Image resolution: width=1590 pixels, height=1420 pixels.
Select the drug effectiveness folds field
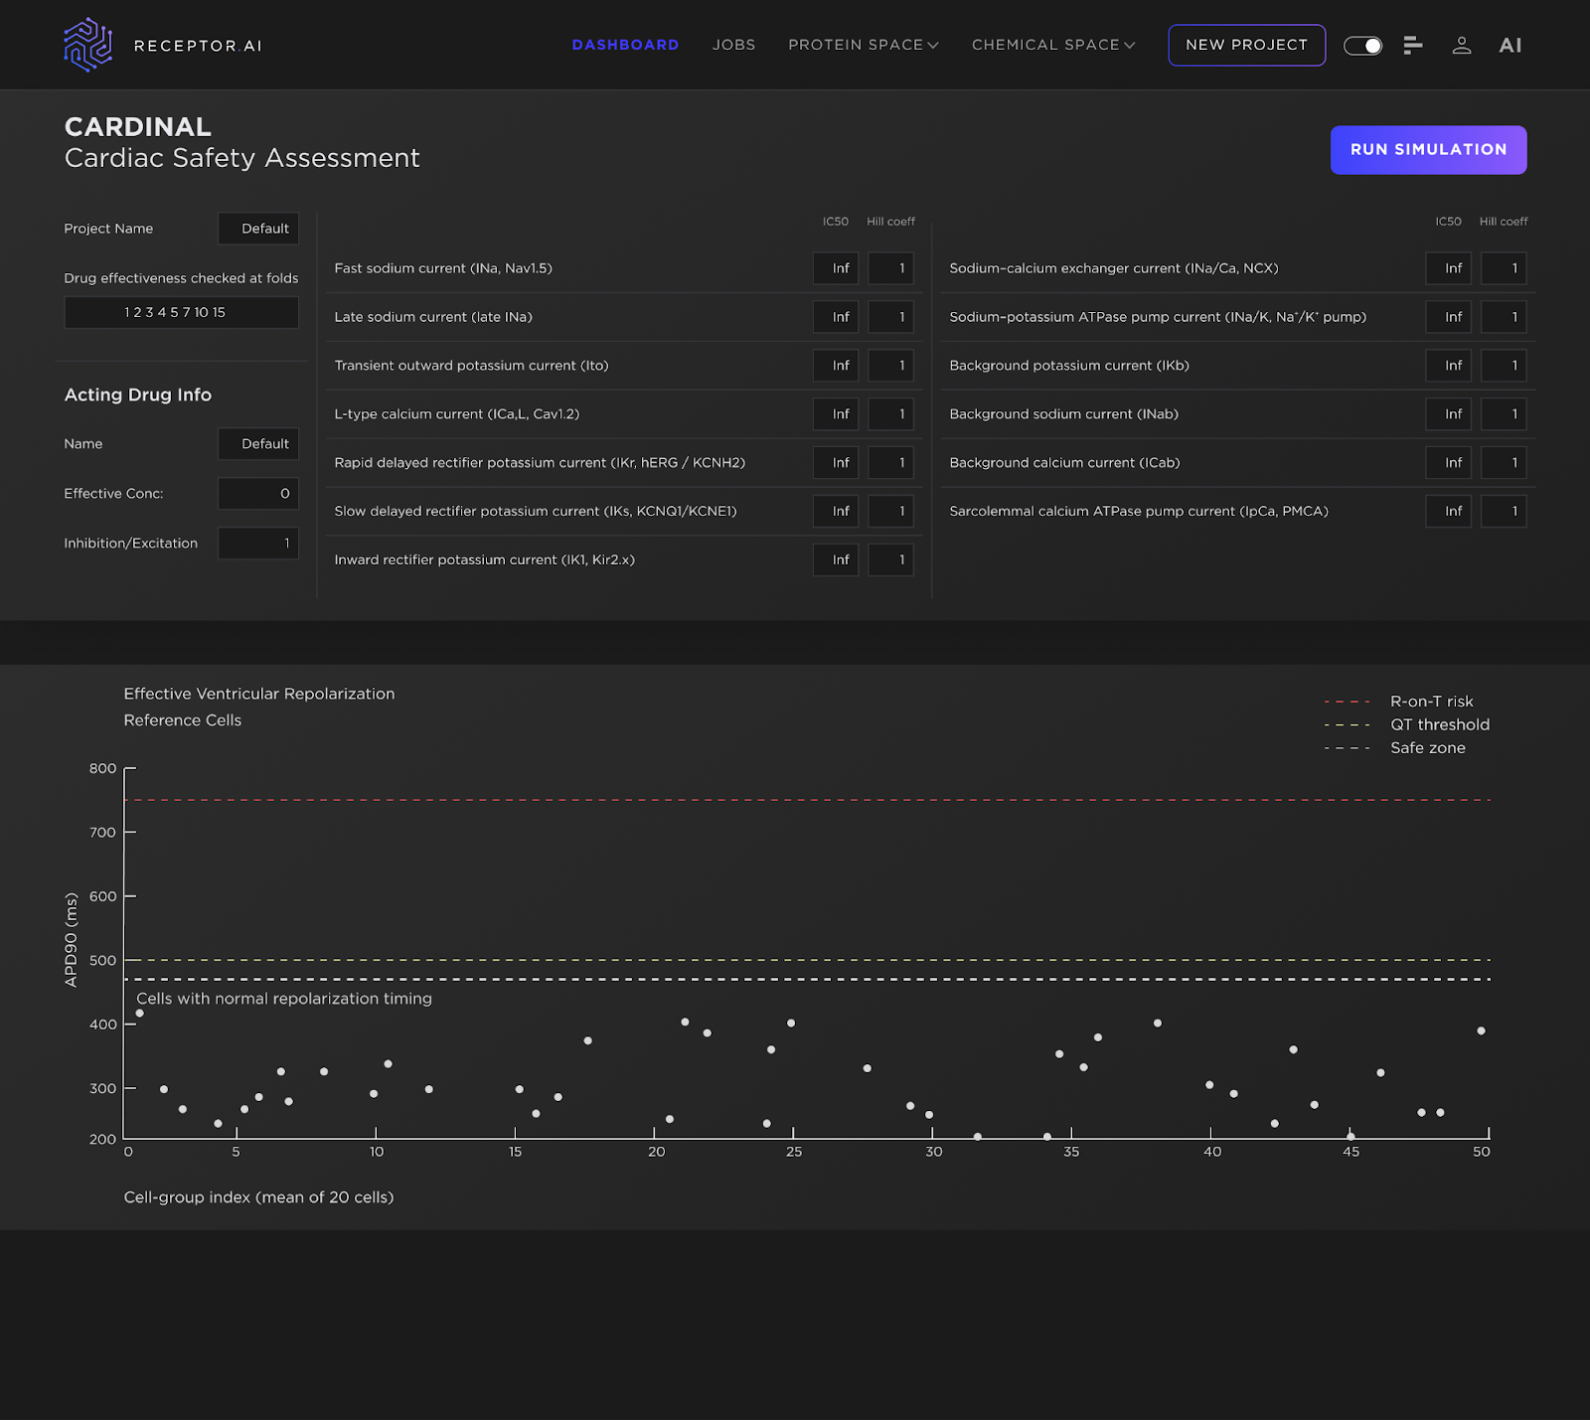pos(181,312)
